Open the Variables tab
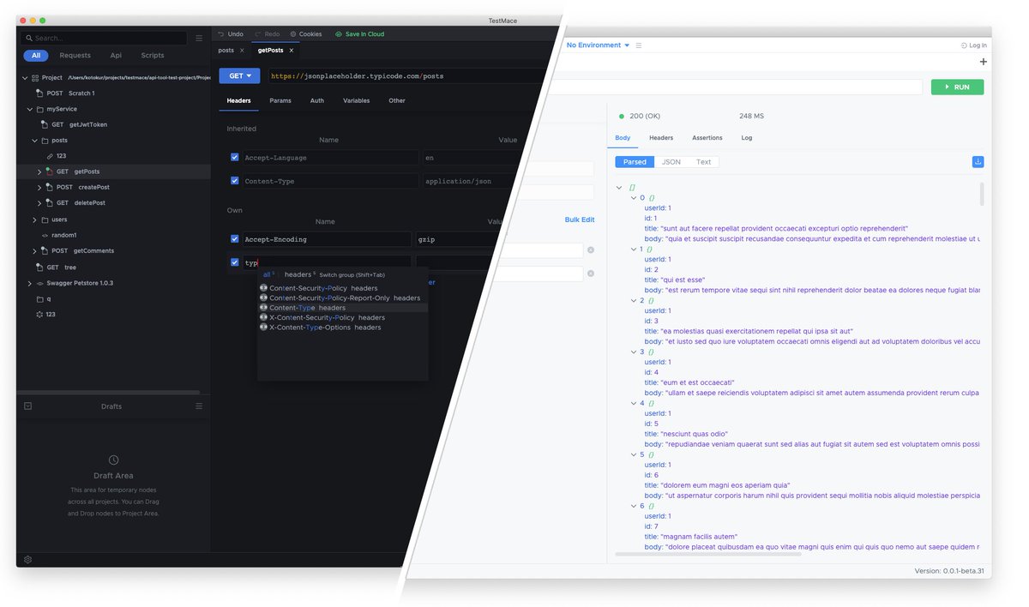Viewport: 1029px width, 607px height. click(x=357, y=100)
